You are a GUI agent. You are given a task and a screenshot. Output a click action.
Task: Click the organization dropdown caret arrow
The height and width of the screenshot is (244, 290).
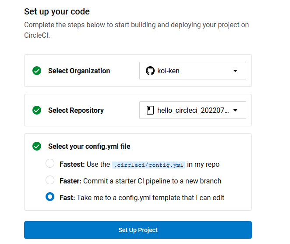(235, 71)
